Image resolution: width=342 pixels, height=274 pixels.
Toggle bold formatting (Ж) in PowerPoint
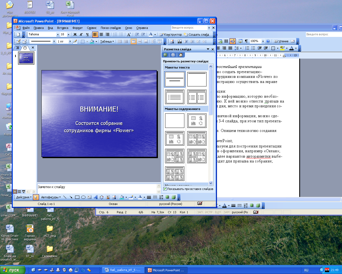(x=75, y=35)
